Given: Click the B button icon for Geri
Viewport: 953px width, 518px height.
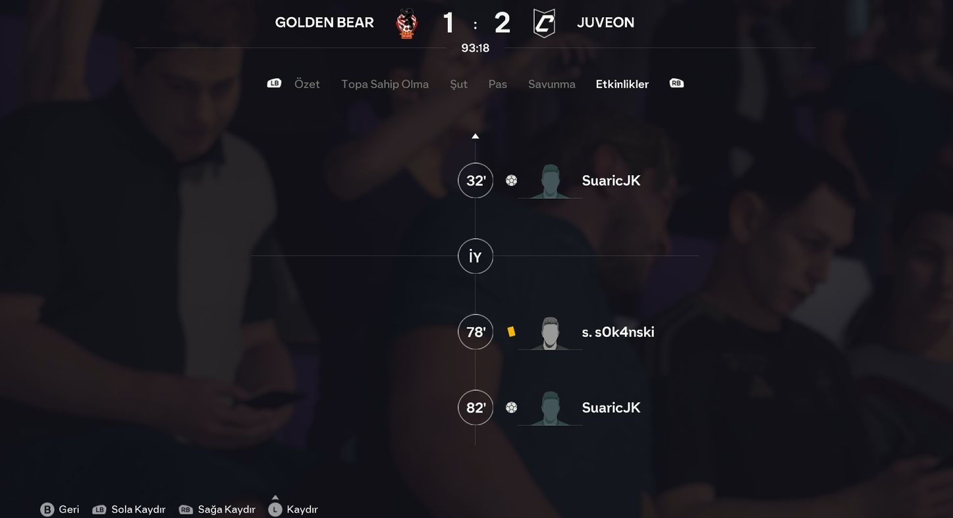Looking at the screenshot, I should tap(47, 509).
